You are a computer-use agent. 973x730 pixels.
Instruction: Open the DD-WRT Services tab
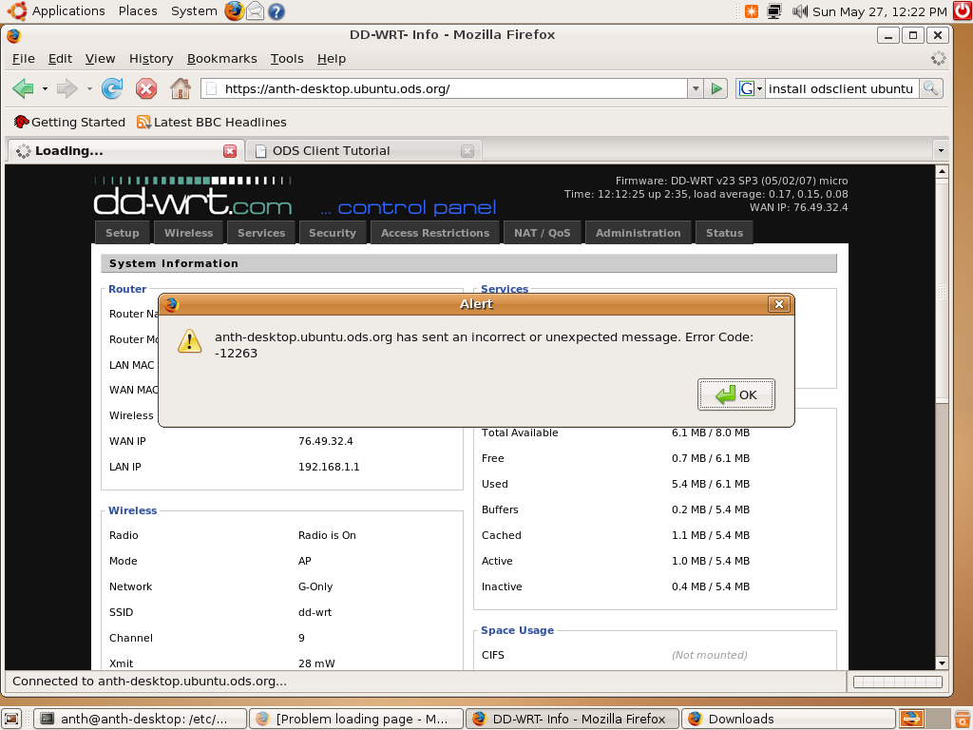(x=261, y=233)
